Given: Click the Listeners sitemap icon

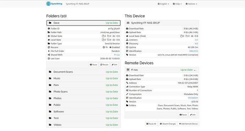Looking at the screenshot, I should coord(127,40).
